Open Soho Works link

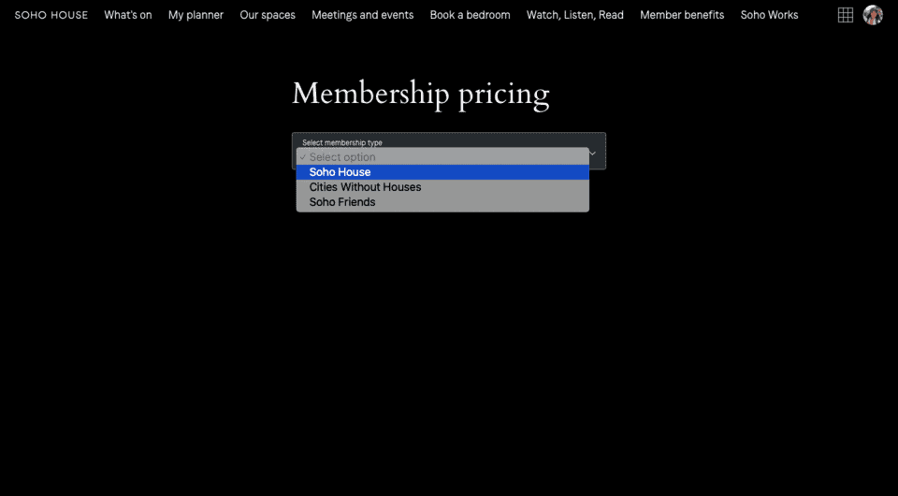click(769, 15)
